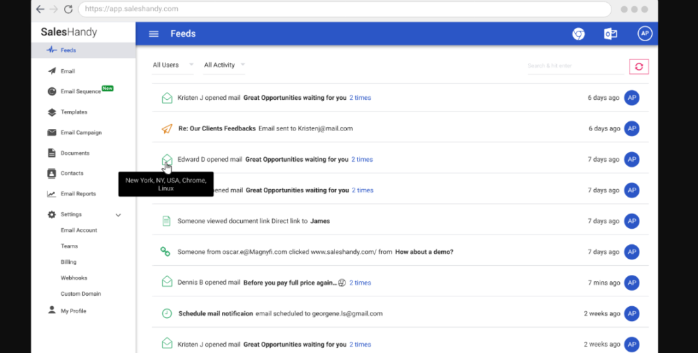Screen dimensions: 698x353
Task: Click the paper plane icon for sent email
Action: [166, 128]
